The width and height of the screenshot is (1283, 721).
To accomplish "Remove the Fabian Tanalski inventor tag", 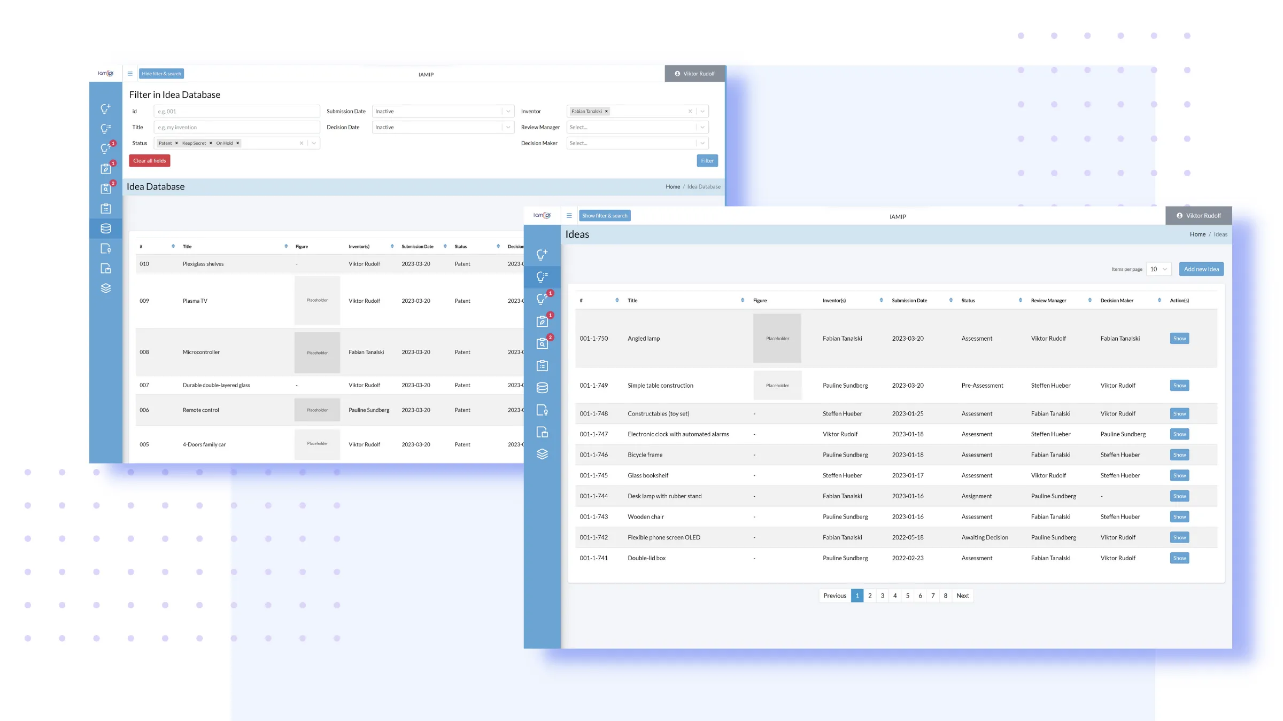I will click(606, 112).
